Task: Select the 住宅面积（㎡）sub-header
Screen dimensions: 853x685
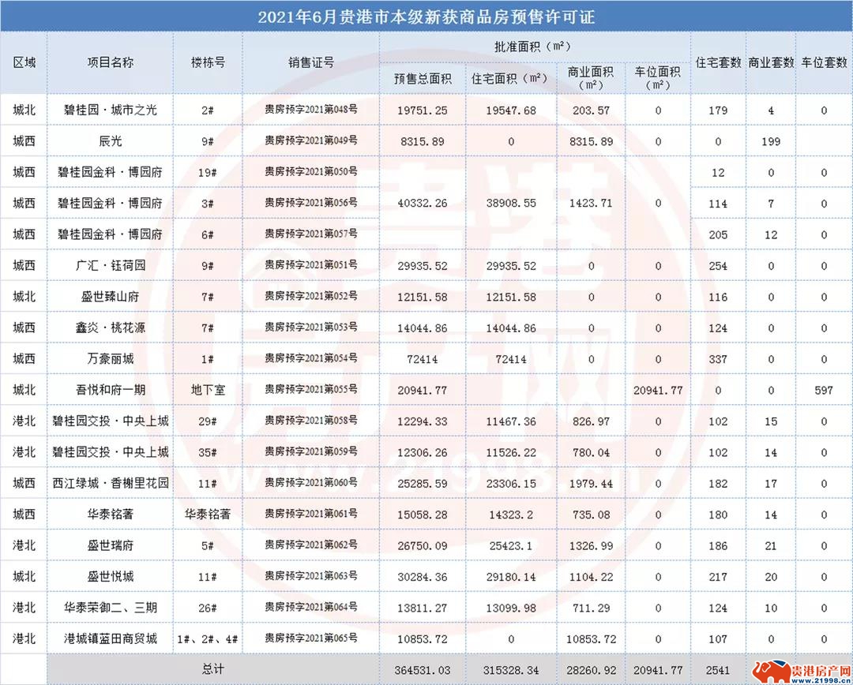Action: [510, 79]
